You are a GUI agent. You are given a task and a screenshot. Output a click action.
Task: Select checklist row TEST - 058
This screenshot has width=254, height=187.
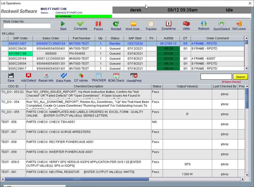(x=123, y=144)
